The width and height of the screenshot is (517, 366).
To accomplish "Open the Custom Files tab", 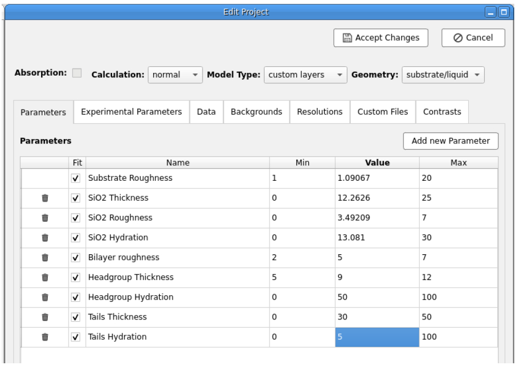I will [x=383, y=112].
